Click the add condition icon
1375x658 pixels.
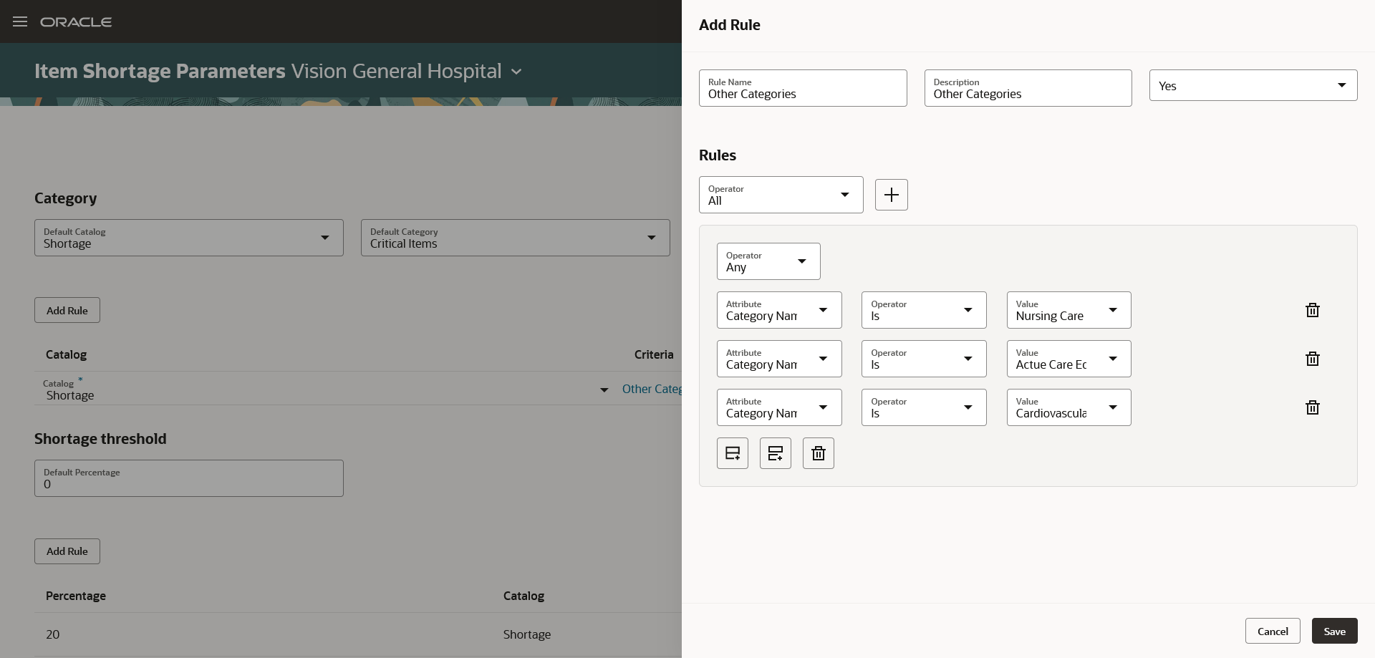(732, 453)
